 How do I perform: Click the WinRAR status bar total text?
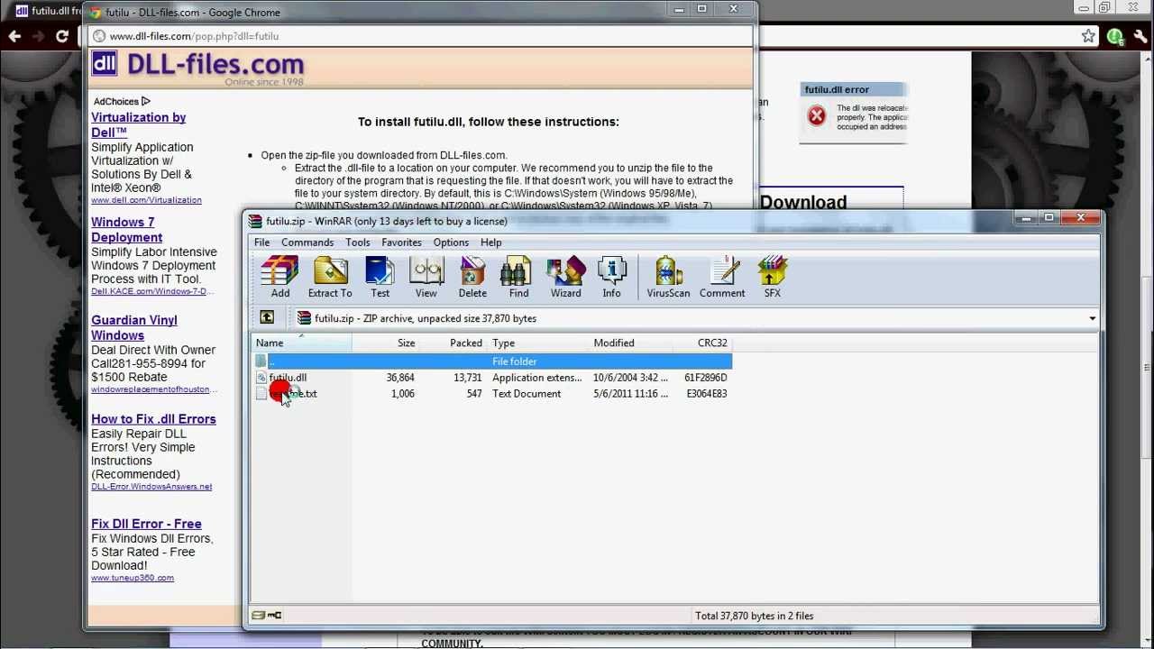click(x=754, y=616)
